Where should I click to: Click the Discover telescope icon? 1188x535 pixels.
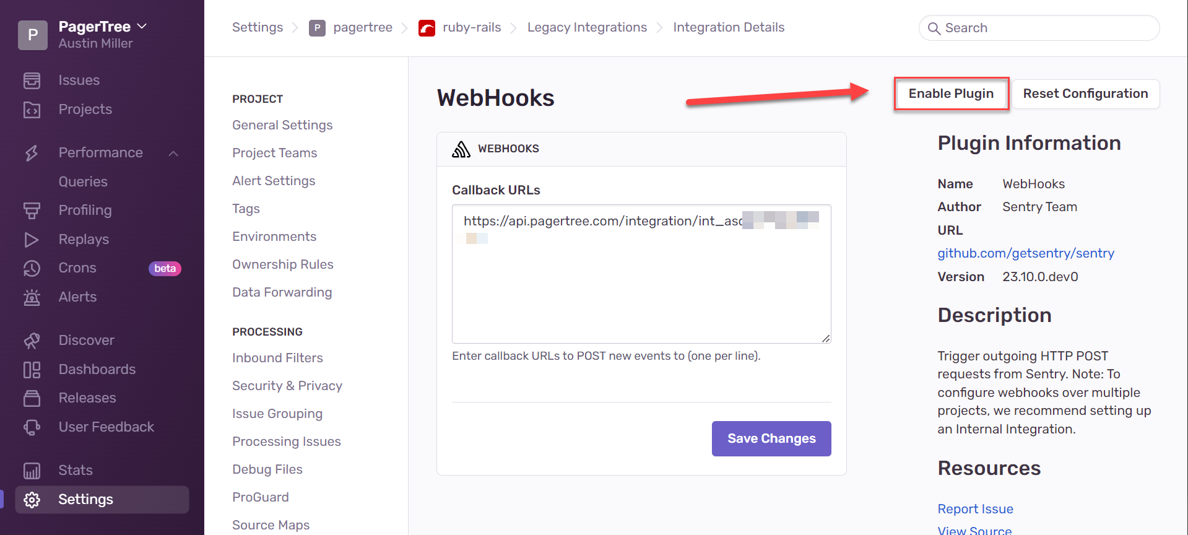click(x=32, y=341)
